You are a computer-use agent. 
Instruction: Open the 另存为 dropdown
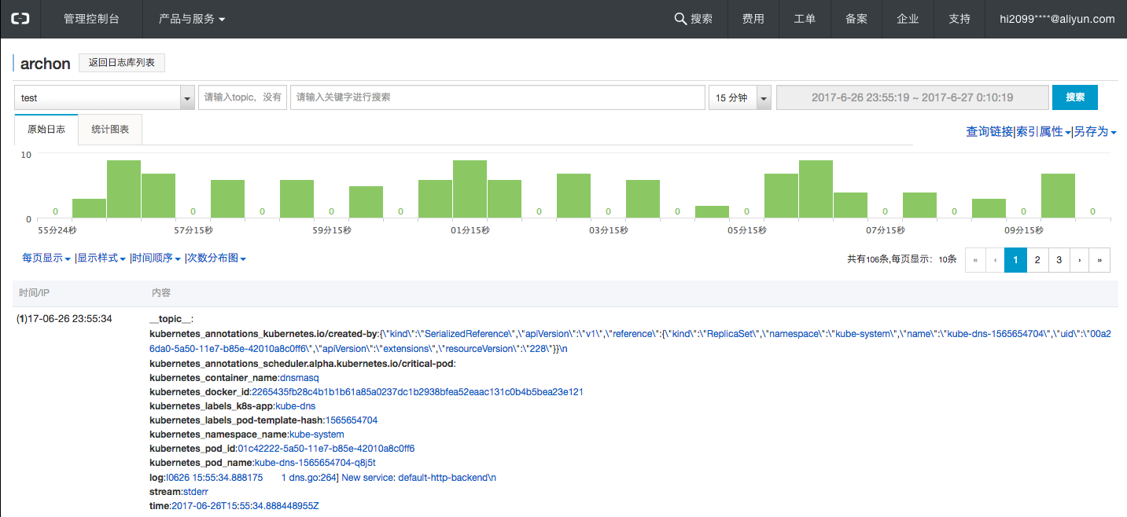click(x=1095, y=132)
